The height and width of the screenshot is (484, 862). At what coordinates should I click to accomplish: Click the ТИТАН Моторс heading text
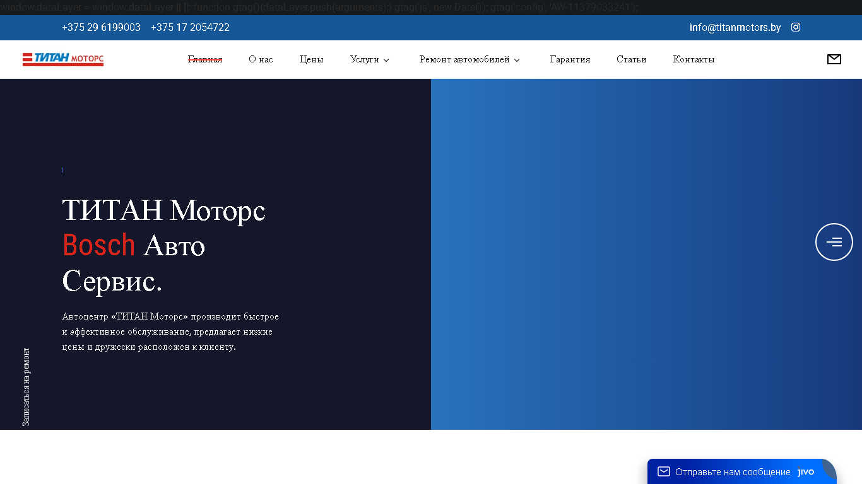point(163,210)
